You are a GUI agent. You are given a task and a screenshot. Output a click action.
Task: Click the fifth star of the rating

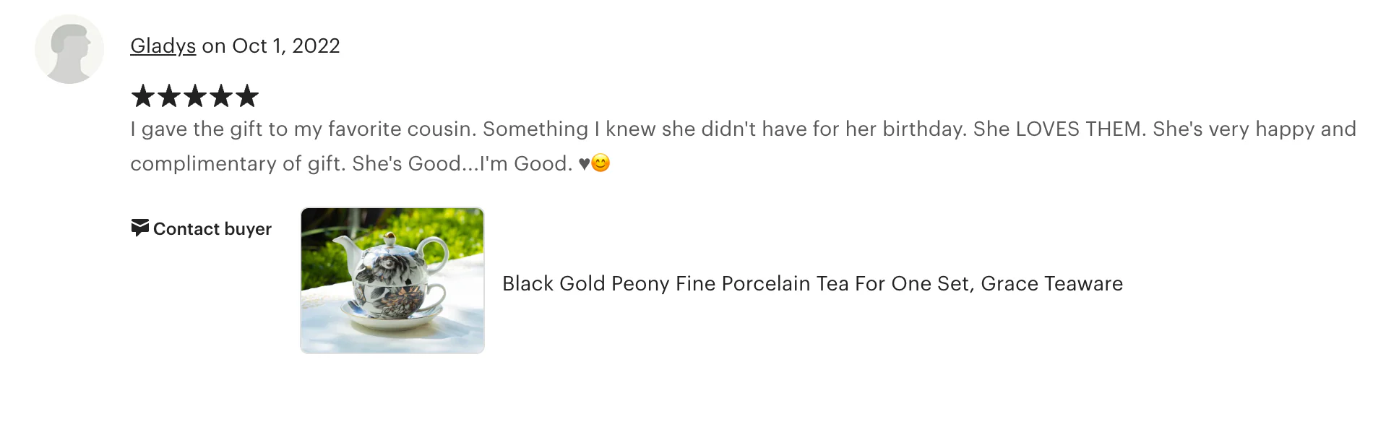tap(247, 95)
